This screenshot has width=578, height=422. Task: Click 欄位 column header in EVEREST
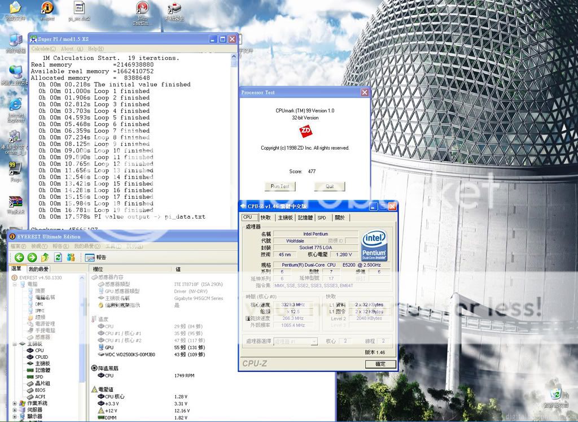130,269
